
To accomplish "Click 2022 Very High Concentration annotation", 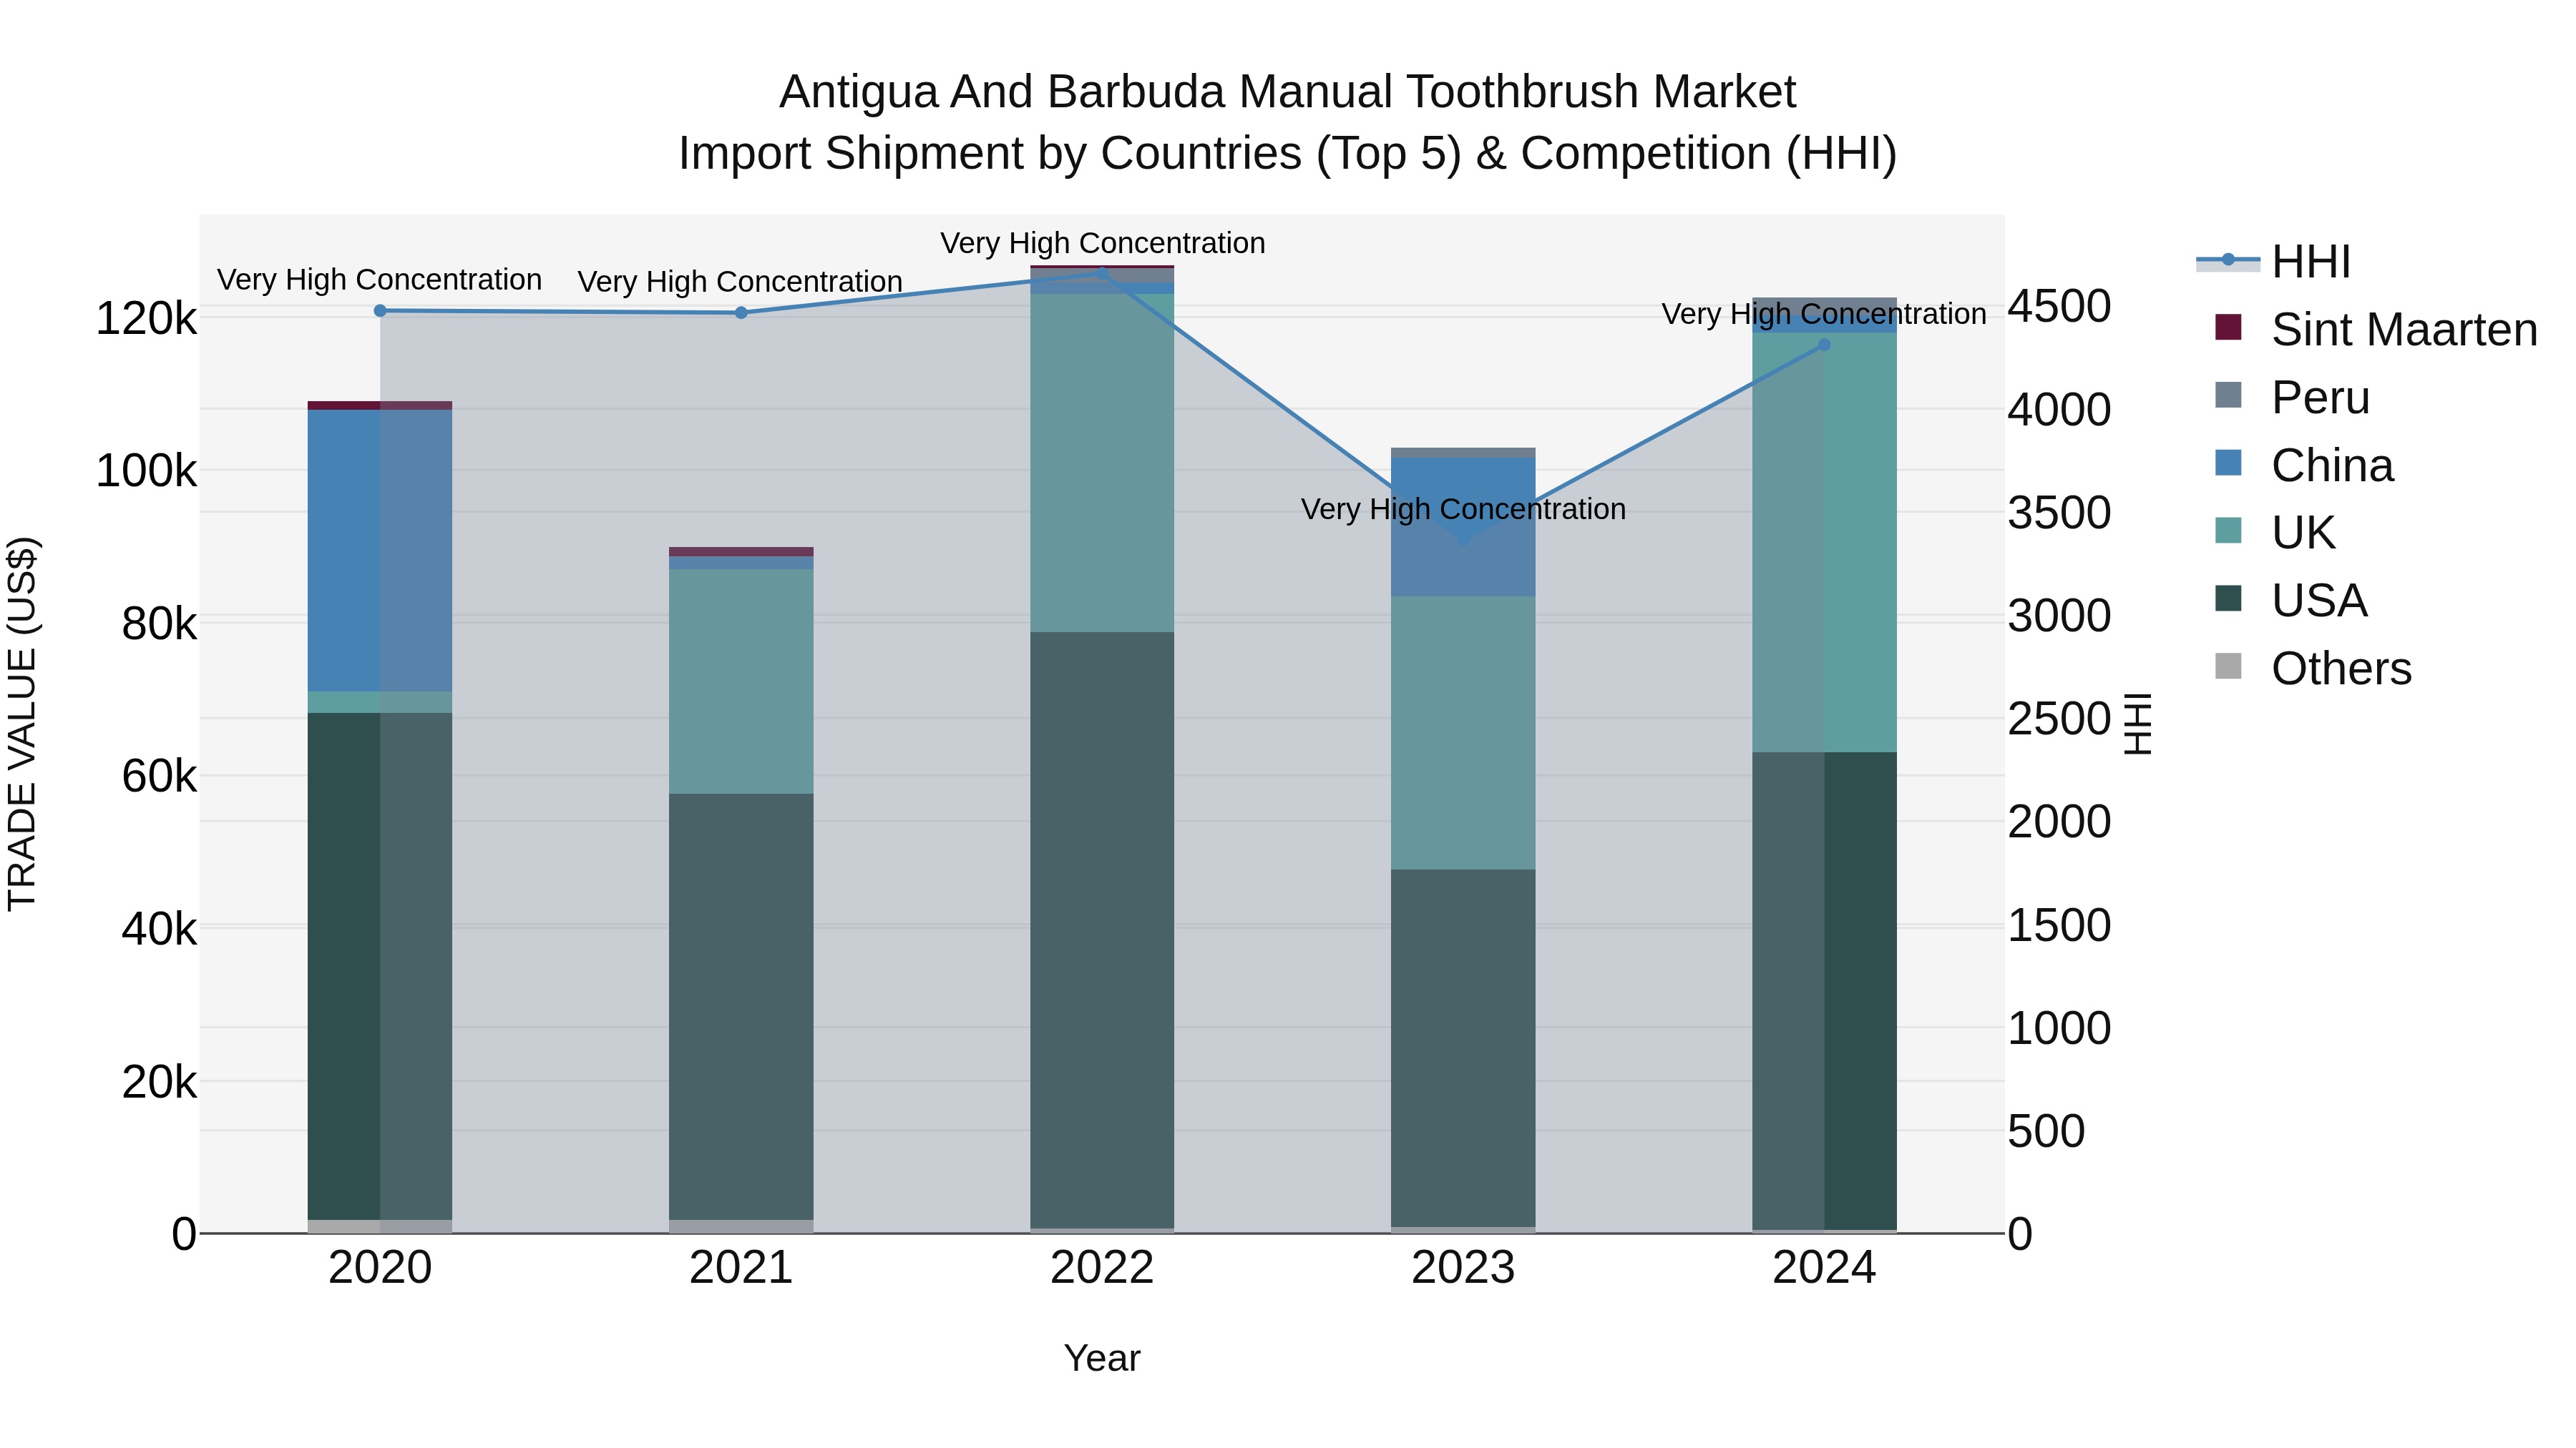I will click(1102, 243).
